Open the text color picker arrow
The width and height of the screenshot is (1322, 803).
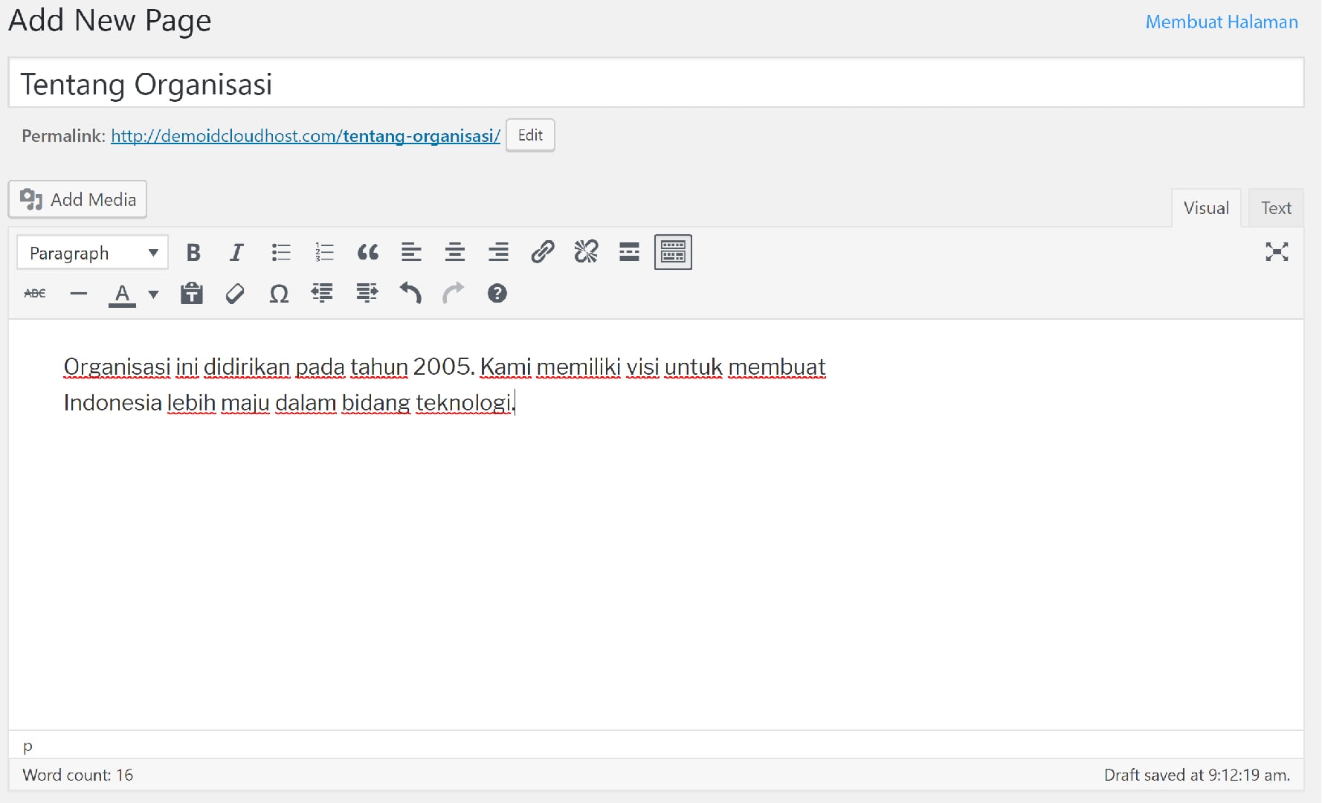point(153,294)
